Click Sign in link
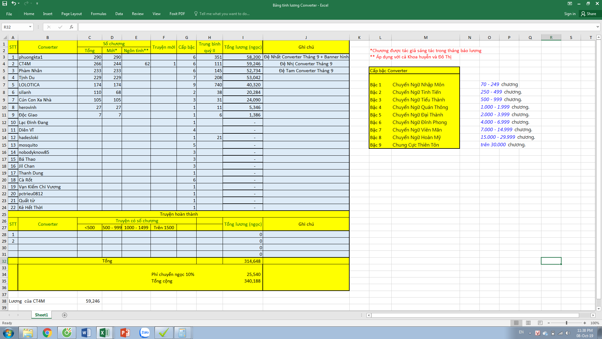Screen dimensions: 602x339 pos(570,14)
